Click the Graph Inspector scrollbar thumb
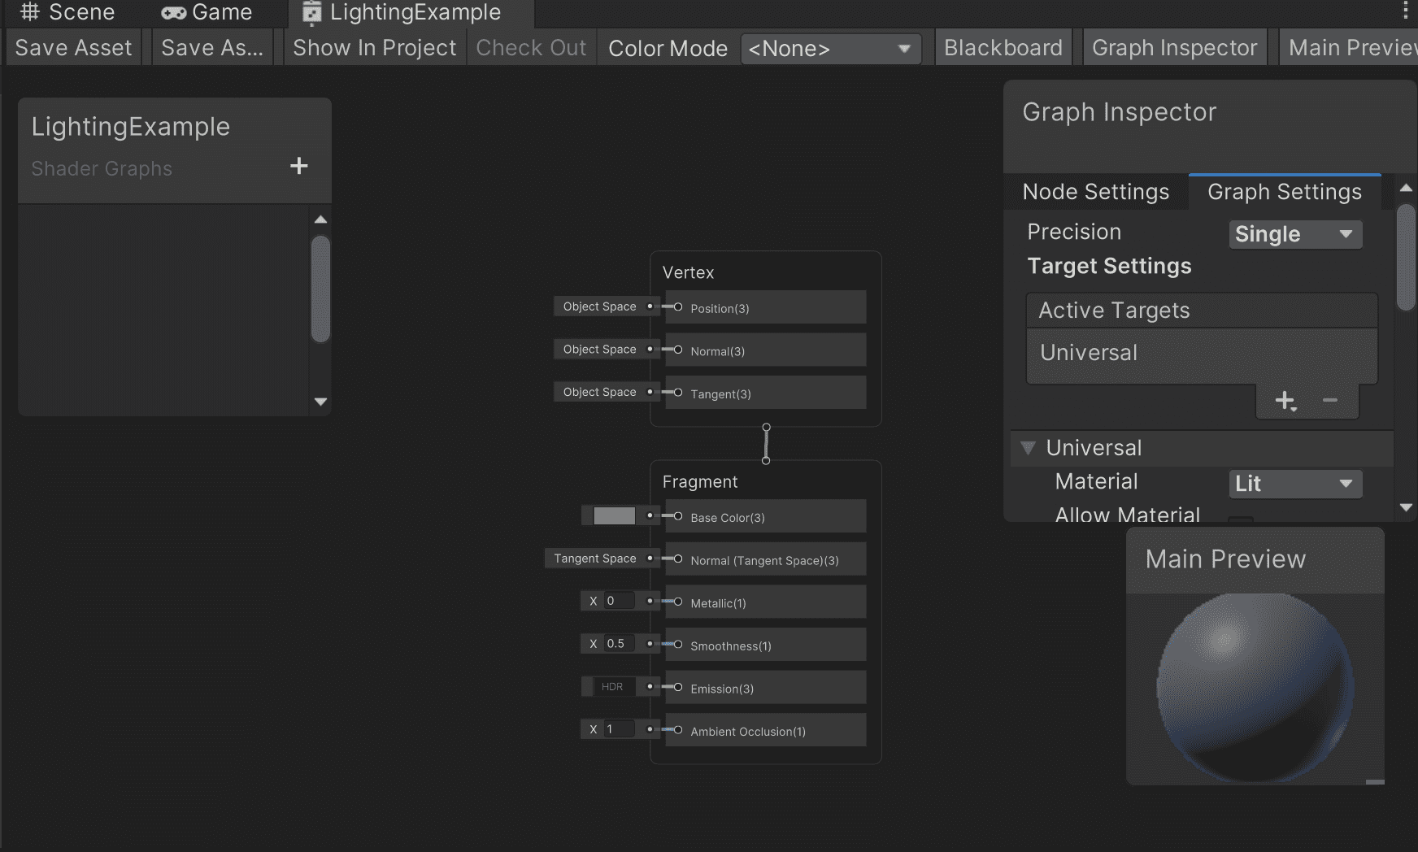 point(1406,257)
